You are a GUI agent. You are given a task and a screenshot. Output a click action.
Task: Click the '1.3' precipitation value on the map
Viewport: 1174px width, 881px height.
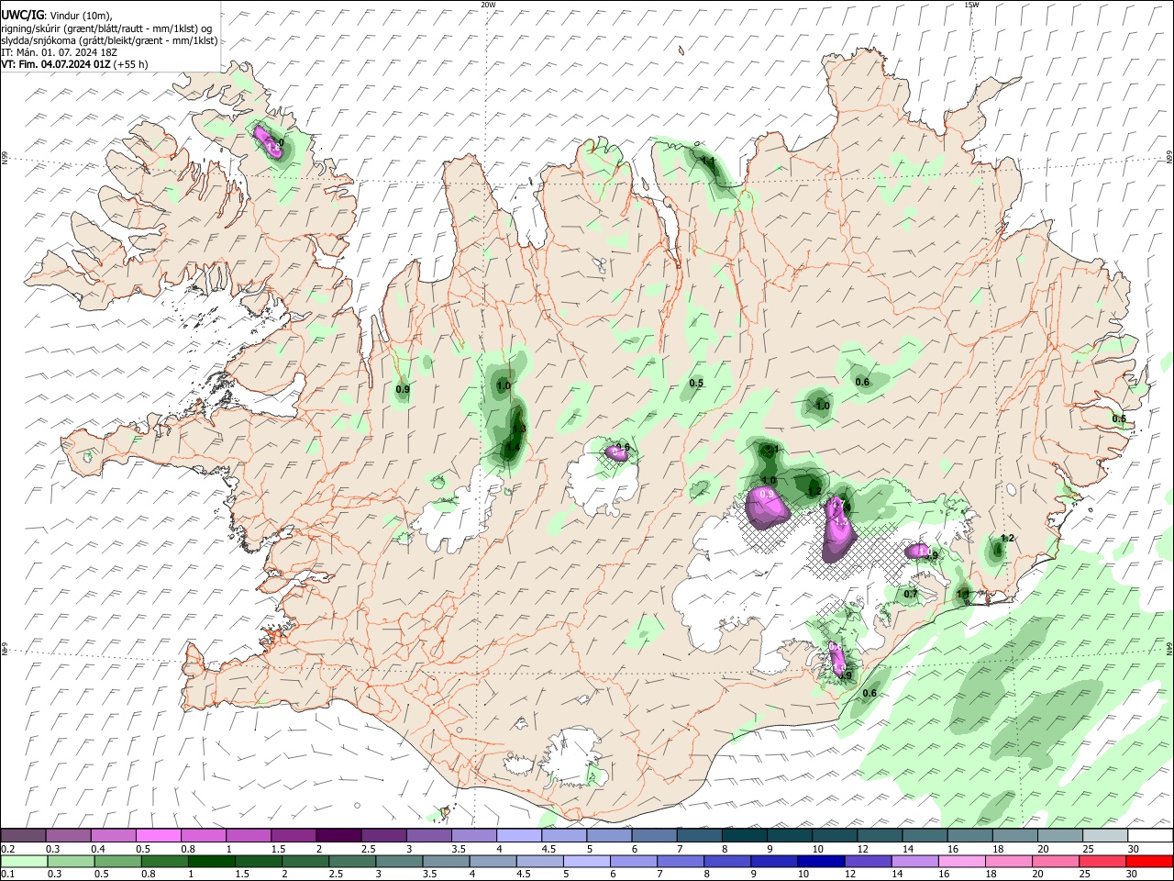(x=518, y=429)
